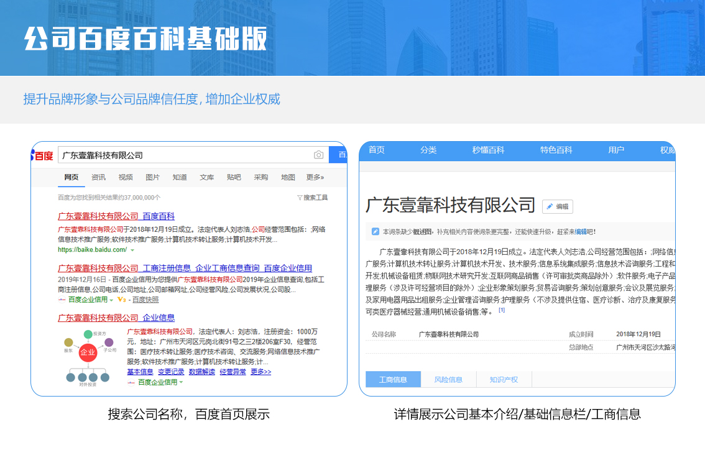Click the V3 badge in the second result
This screenshot has height=450, width=705.
[x=121, y=300]
